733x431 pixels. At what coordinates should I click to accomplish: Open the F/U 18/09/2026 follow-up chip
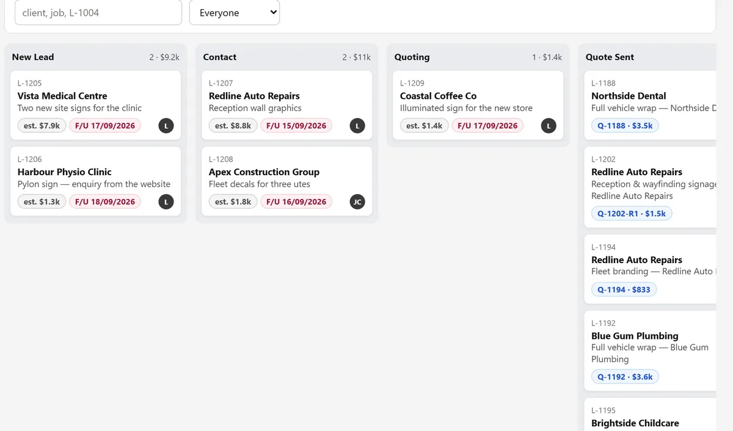105,201
